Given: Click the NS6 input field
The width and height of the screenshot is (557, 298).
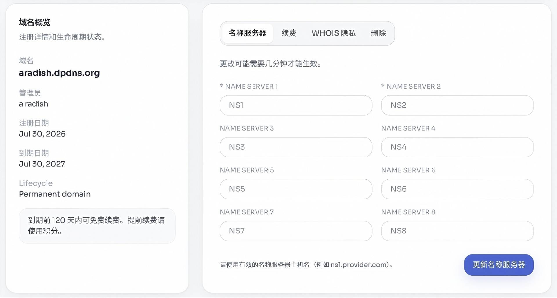Looking at the screenshot, I should tap(457, 189).
